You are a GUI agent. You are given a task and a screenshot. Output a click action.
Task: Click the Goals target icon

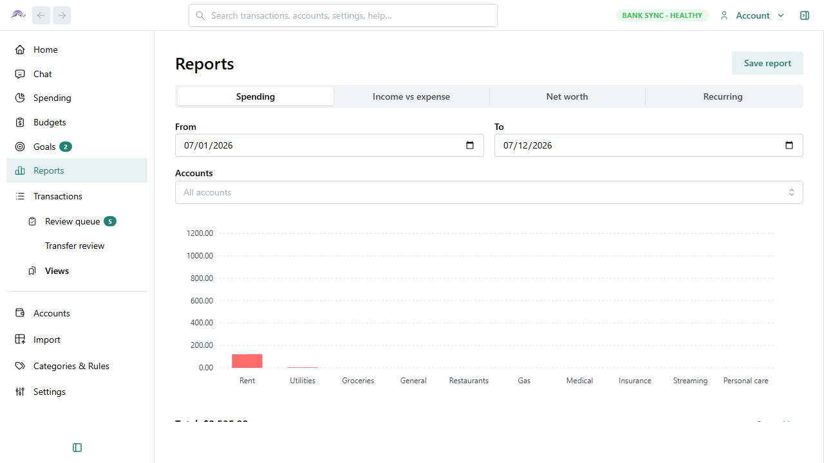[20, 147]
